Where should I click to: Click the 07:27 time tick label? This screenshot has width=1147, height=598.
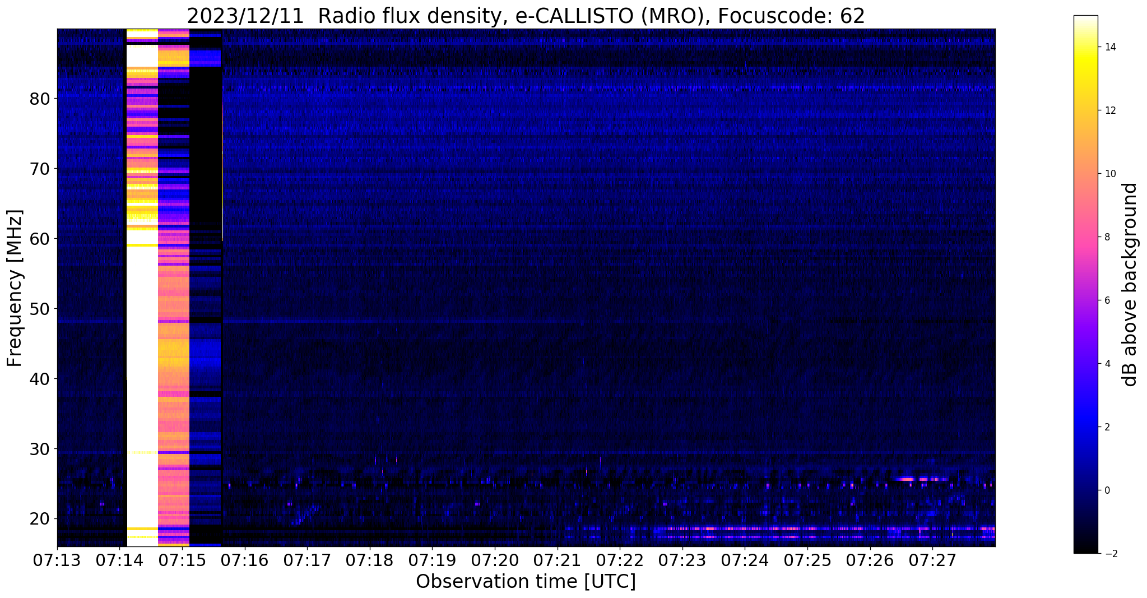coord(932,560)
